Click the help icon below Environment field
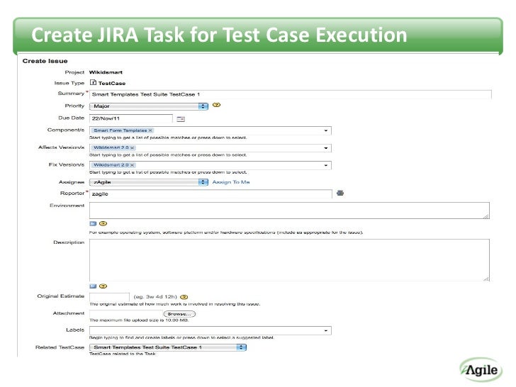The image size is (516, 387). point(103,224)
